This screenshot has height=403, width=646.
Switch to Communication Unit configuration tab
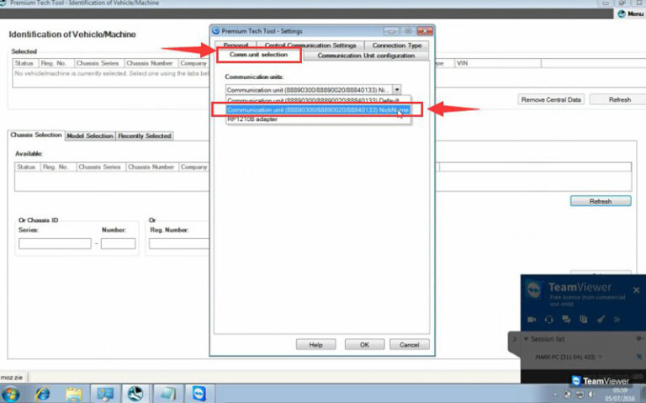(x=366, y=56)
